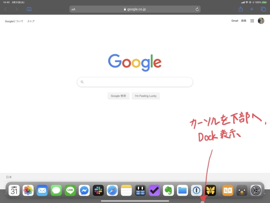Open Safari compass icon in the Dock
The height and width of the screenshot is (203, 270).
112,190
